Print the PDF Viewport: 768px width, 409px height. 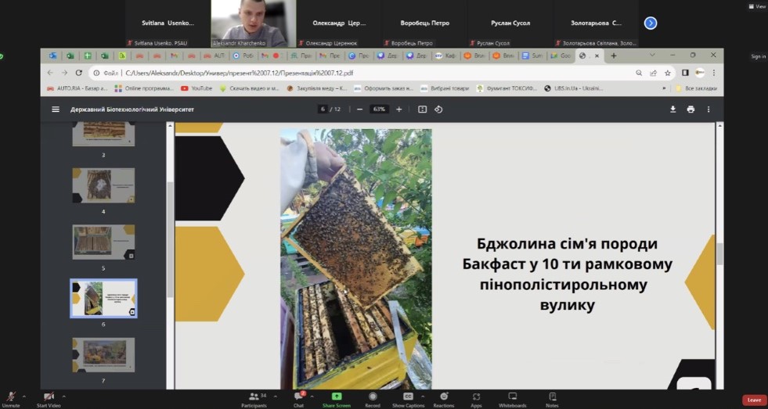click(690, 109)
